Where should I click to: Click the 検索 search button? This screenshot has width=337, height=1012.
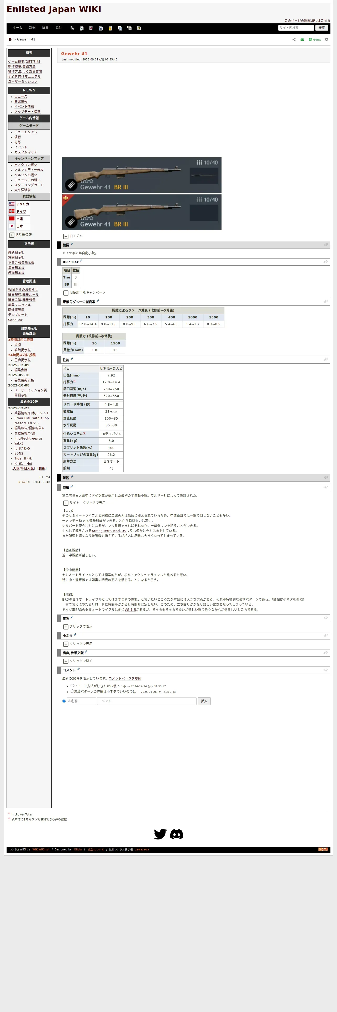[322, 28]
